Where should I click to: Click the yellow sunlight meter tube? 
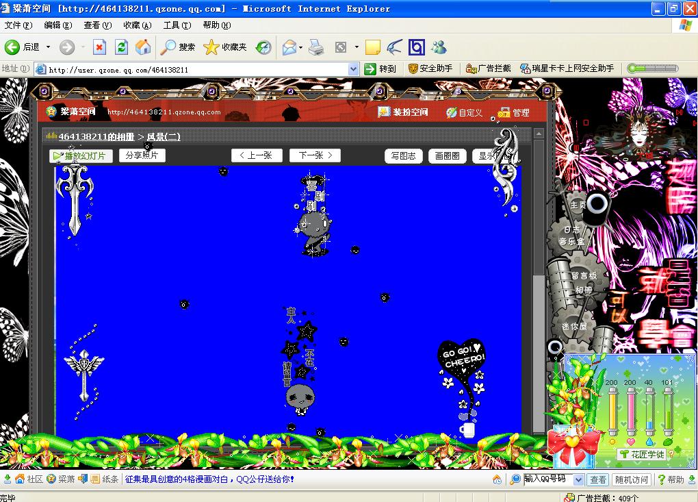pyautogui.click(x=612, y=412)
